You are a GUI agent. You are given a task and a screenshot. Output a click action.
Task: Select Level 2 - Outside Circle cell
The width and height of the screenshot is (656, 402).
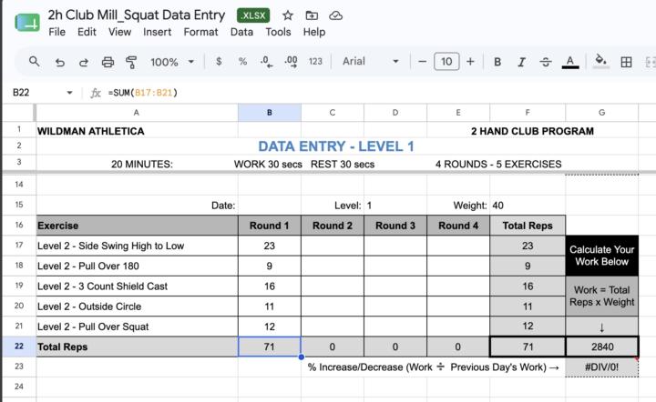[x=137, y=307]
